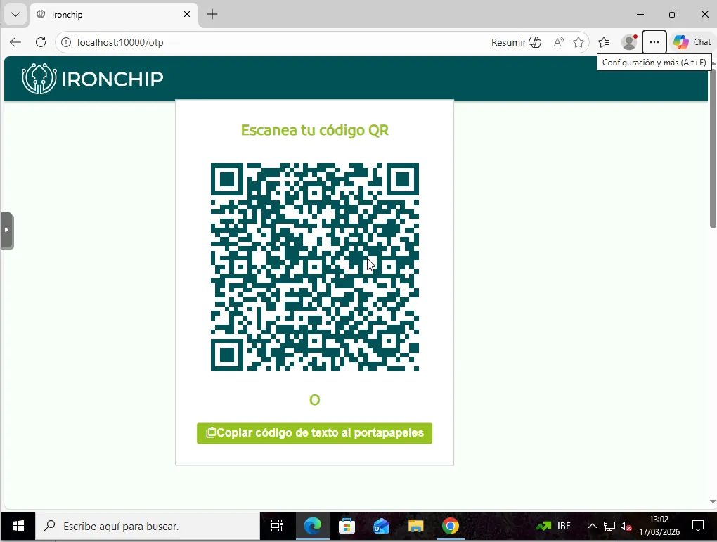Viewport: 717px width, 542px height.
Task: Open a new tab
Action: point(212,14)
